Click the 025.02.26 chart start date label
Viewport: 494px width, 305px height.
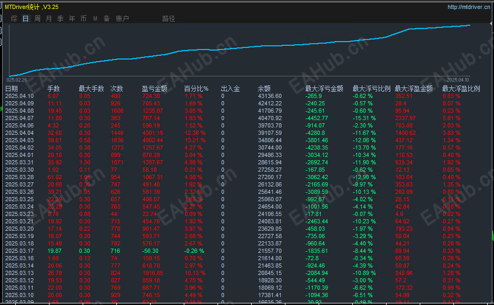(x=17, y=80)
